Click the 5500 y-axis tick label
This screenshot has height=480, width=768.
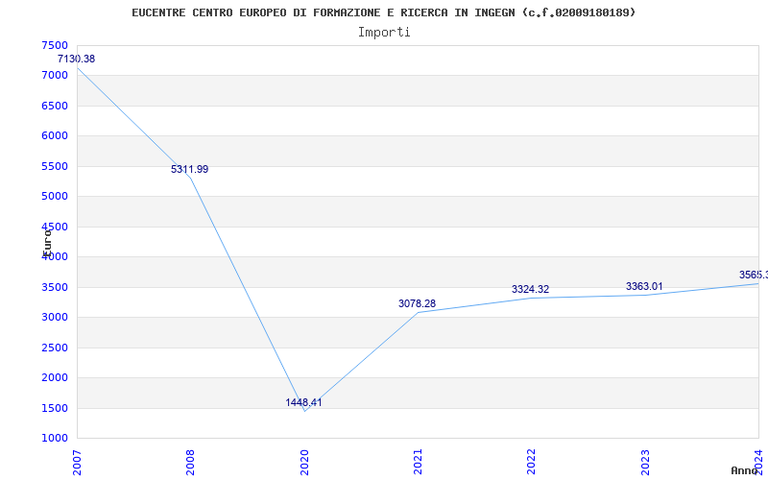point(55,166)
